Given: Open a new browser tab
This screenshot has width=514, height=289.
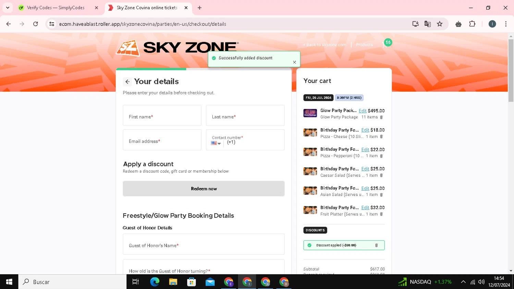Looking at the screenshot, I should (x=199, y=8).
